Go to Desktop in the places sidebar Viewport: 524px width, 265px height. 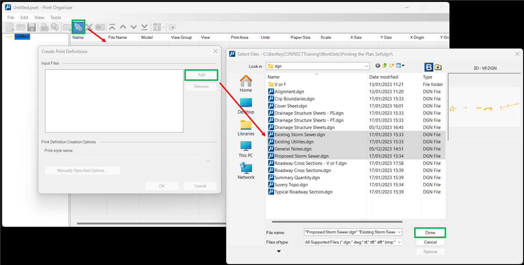pyautogui.click(x=246, y=106)
